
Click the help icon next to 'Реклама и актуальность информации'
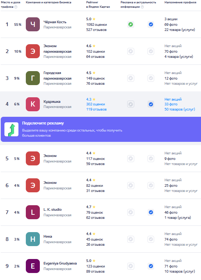(142, 7)
